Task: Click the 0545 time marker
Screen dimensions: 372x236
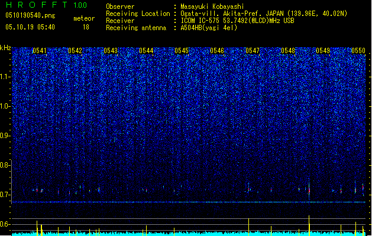Action: pyautogui.click(x=182, y=51)
